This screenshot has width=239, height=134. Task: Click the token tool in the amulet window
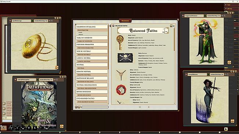tap(50, 21)
